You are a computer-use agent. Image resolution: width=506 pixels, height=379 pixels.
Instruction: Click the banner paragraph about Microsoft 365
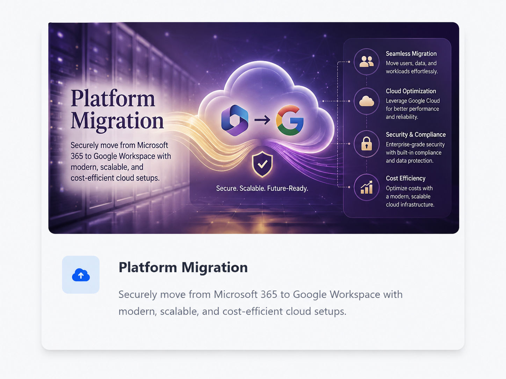coord(121,162)
